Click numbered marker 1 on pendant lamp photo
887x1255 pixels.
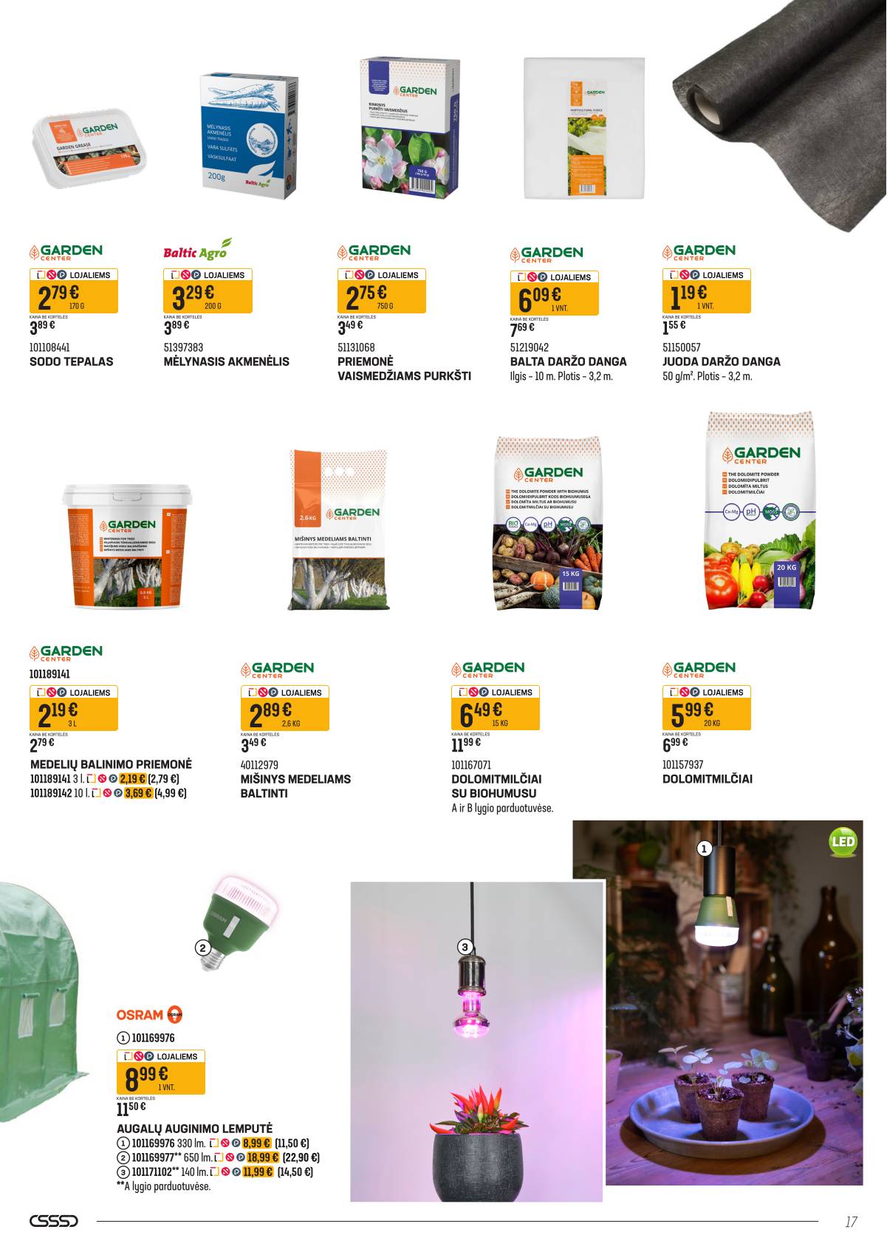pos(704,849)
